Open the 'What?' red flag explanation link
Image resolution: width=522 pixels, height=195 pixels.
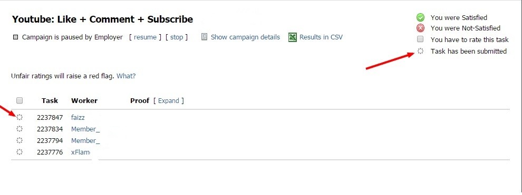[126, 76]
